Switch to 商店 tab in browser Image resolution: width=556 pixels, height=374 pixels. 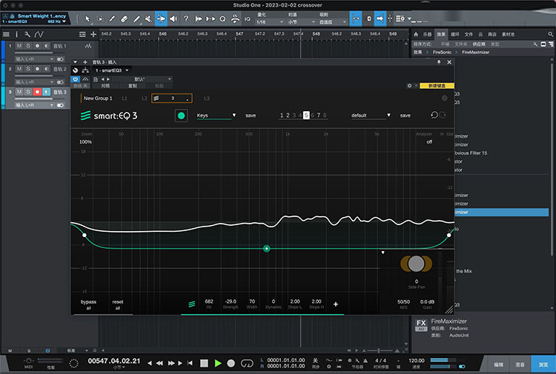coord(492,34)
